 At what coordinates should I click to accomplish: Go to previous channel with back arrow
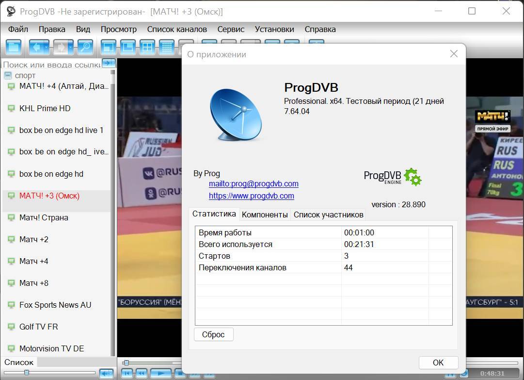tap(37, 47)
